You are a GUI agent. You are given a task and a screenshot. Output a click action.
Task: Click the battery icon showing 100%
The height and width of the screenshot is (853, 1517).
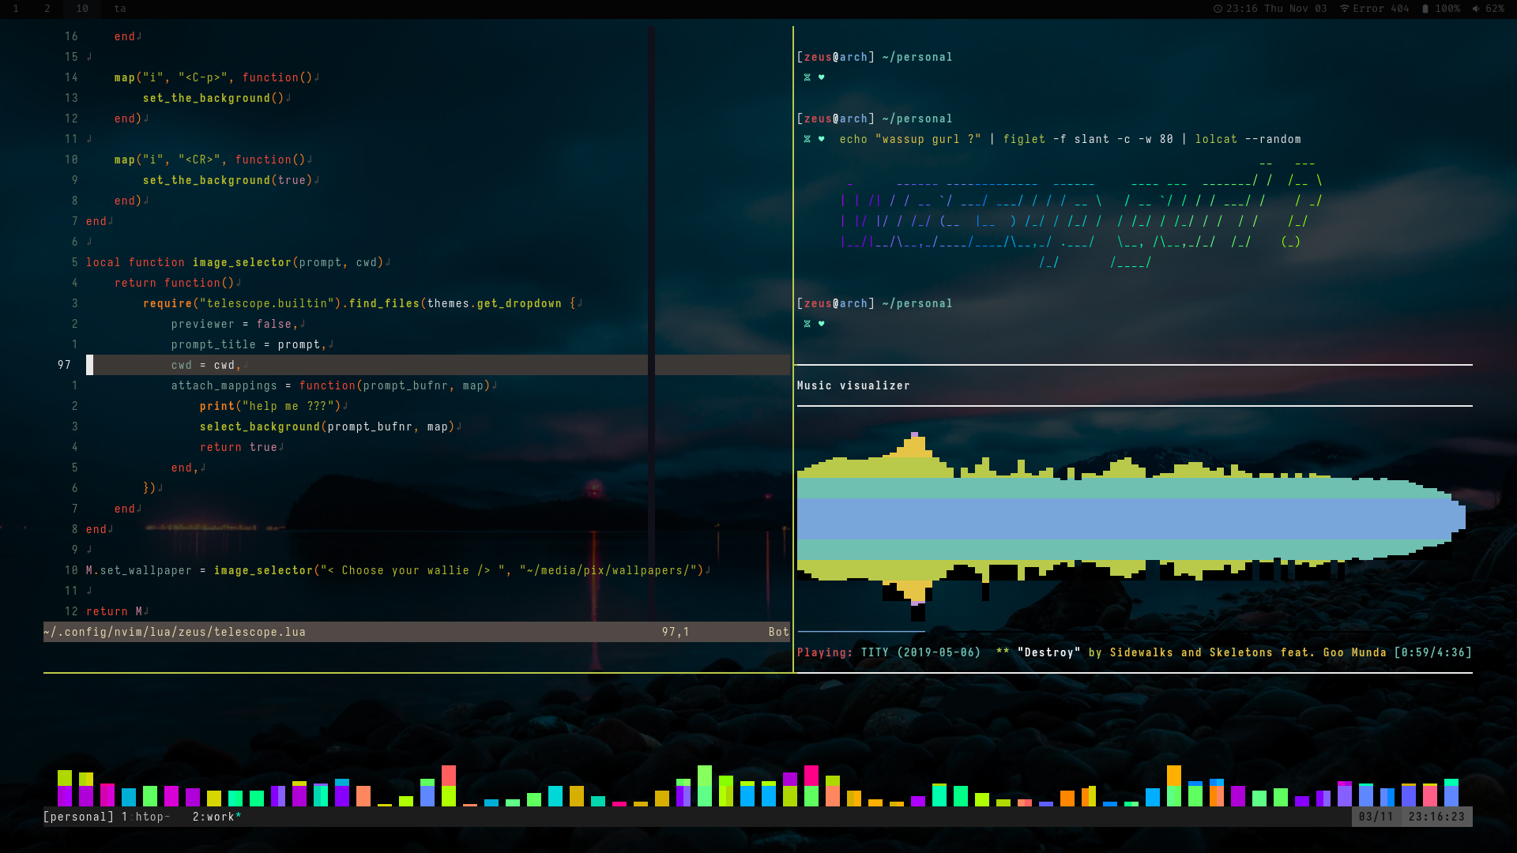1425,9
